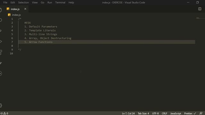Click the index.js breadcrumb item
This screenshot has width=205, height=115.
pyautogui.click(x=16, y=15)
